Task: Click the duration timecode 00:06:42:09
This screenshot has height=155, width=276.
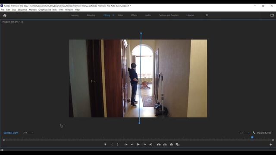Action: point(264,133)
